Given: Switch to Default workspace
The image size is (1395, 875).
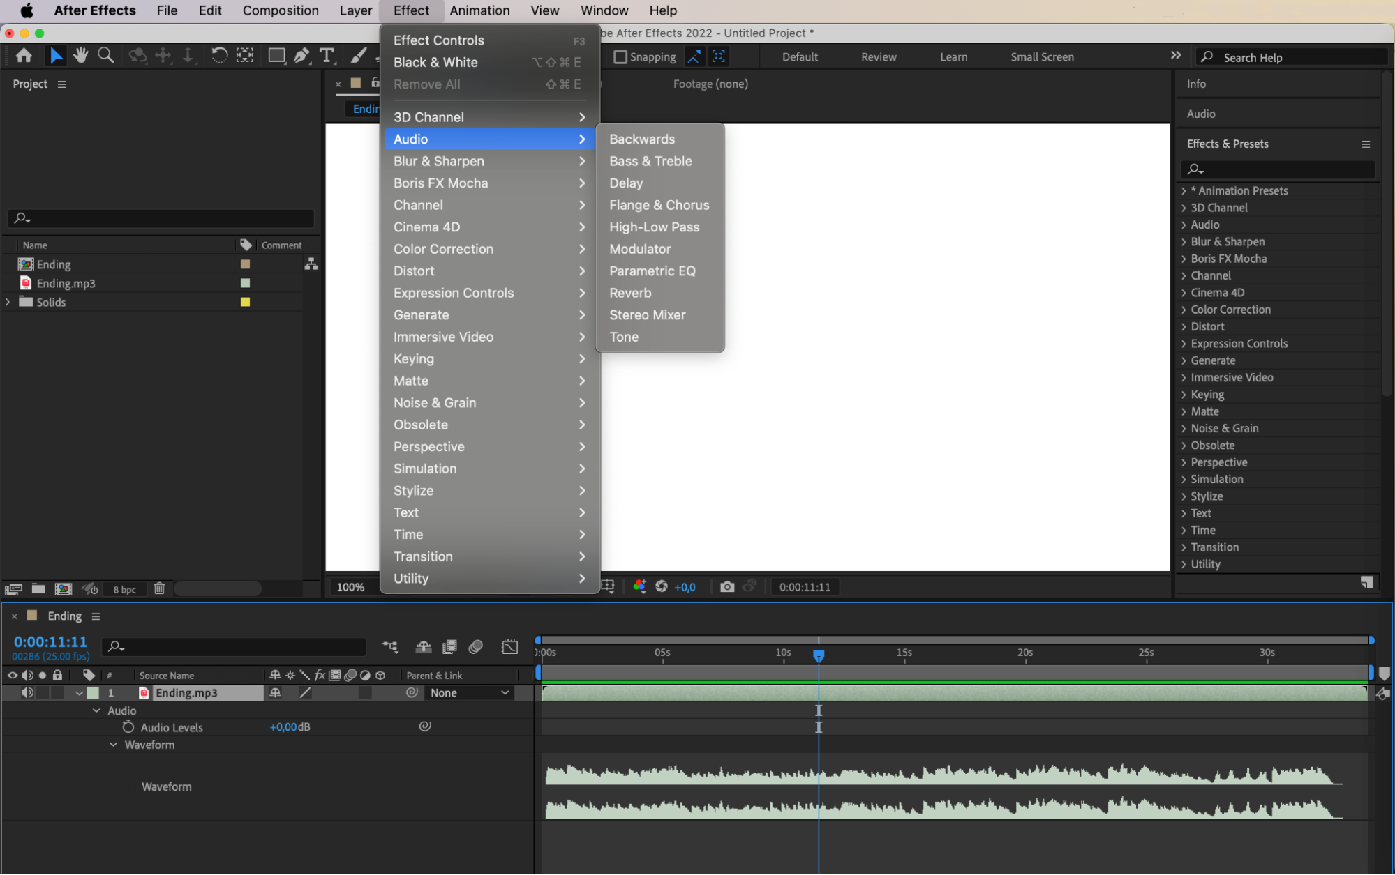Looking at the screenshot, I should pos(800,57).
